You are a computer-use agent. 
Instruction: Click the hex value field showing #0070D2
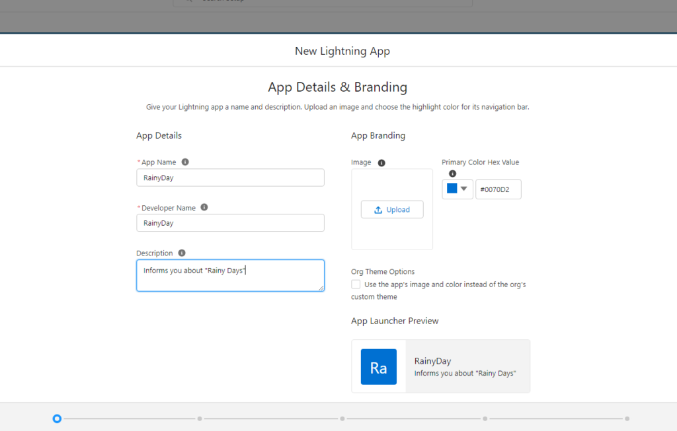click(x=498, y=189)
